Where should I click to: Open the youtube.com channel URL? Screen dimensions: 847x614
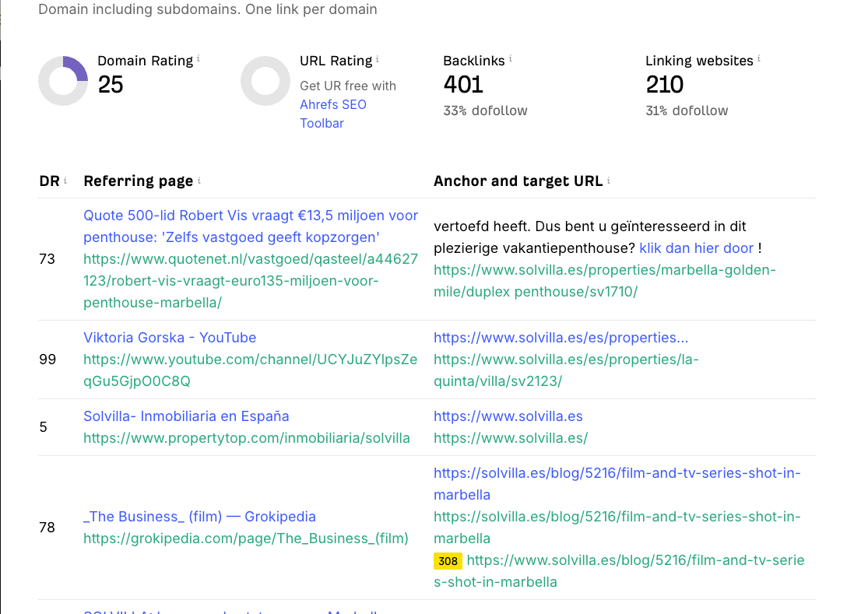click(250, 370)
